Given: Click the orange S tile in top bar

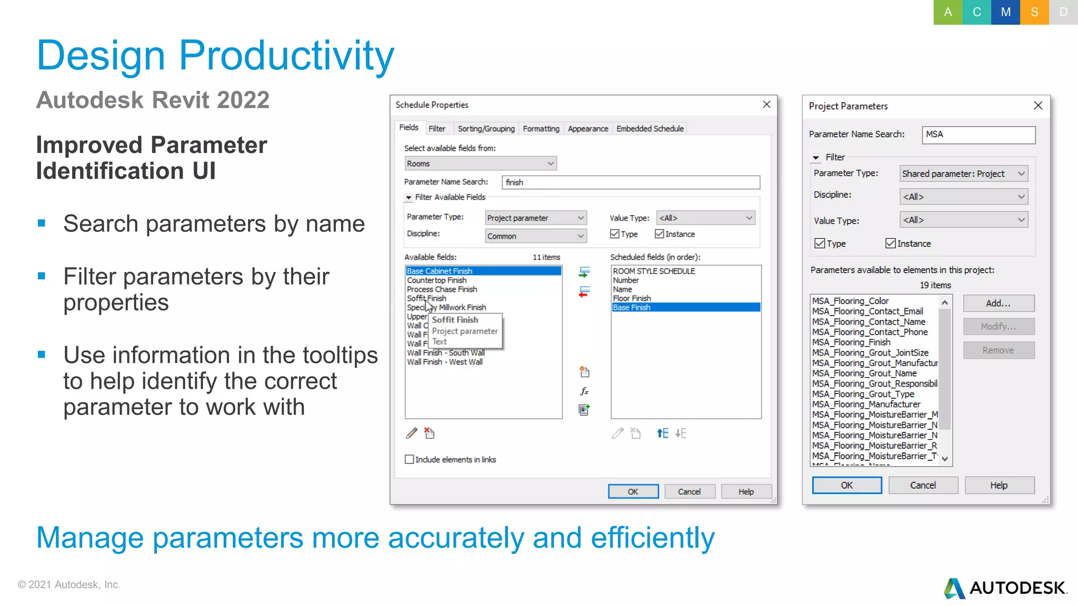Looking at the screenshot, I should tap(1034, 12).
